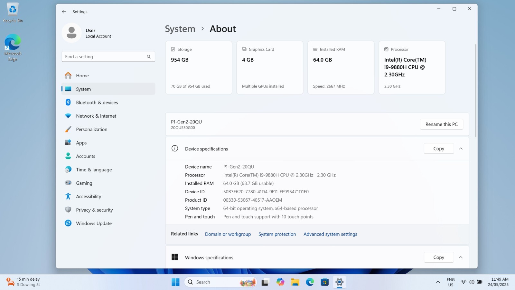This screenshot has height=290, width=515.
Task: Open the System protection link
Action: click(277, 234)
